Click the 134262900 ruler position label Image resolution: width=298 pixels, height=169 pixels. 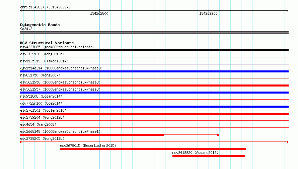click(x=208, y=13)
